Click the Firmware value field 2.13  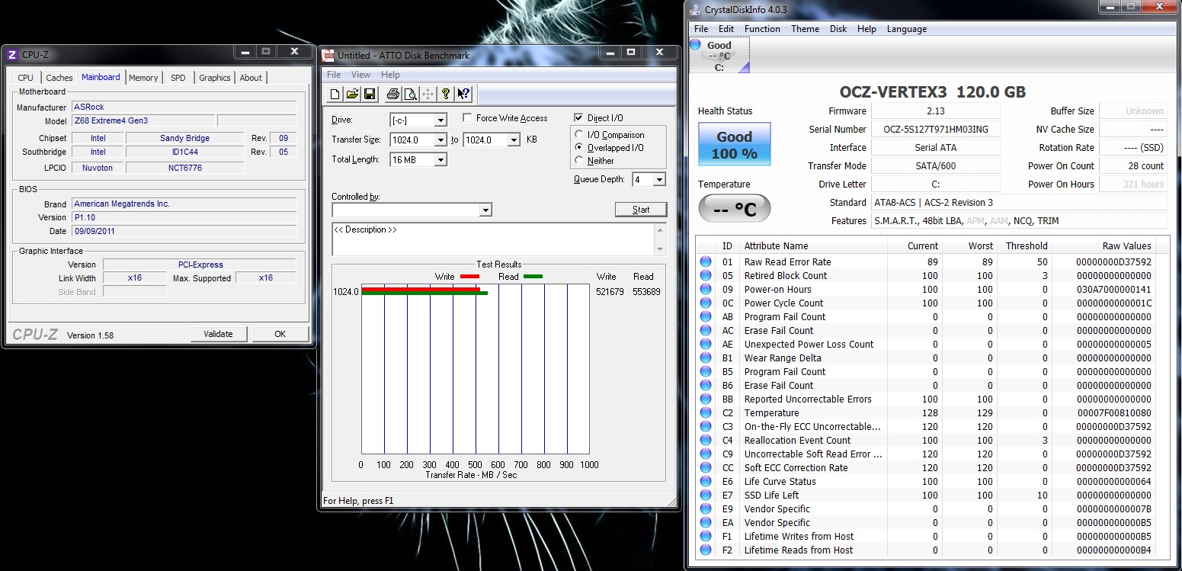(935, 111)
